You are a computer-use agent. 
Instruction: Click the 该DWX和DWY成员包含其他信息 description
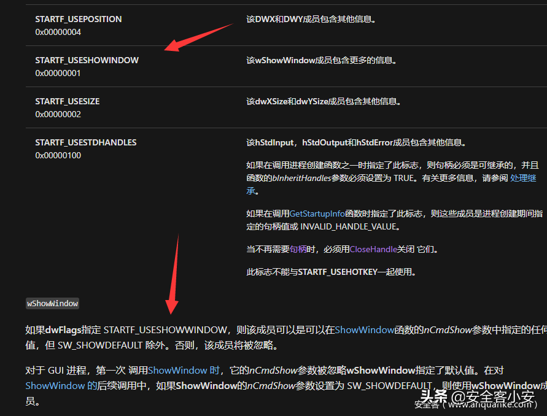coord(311,19)
